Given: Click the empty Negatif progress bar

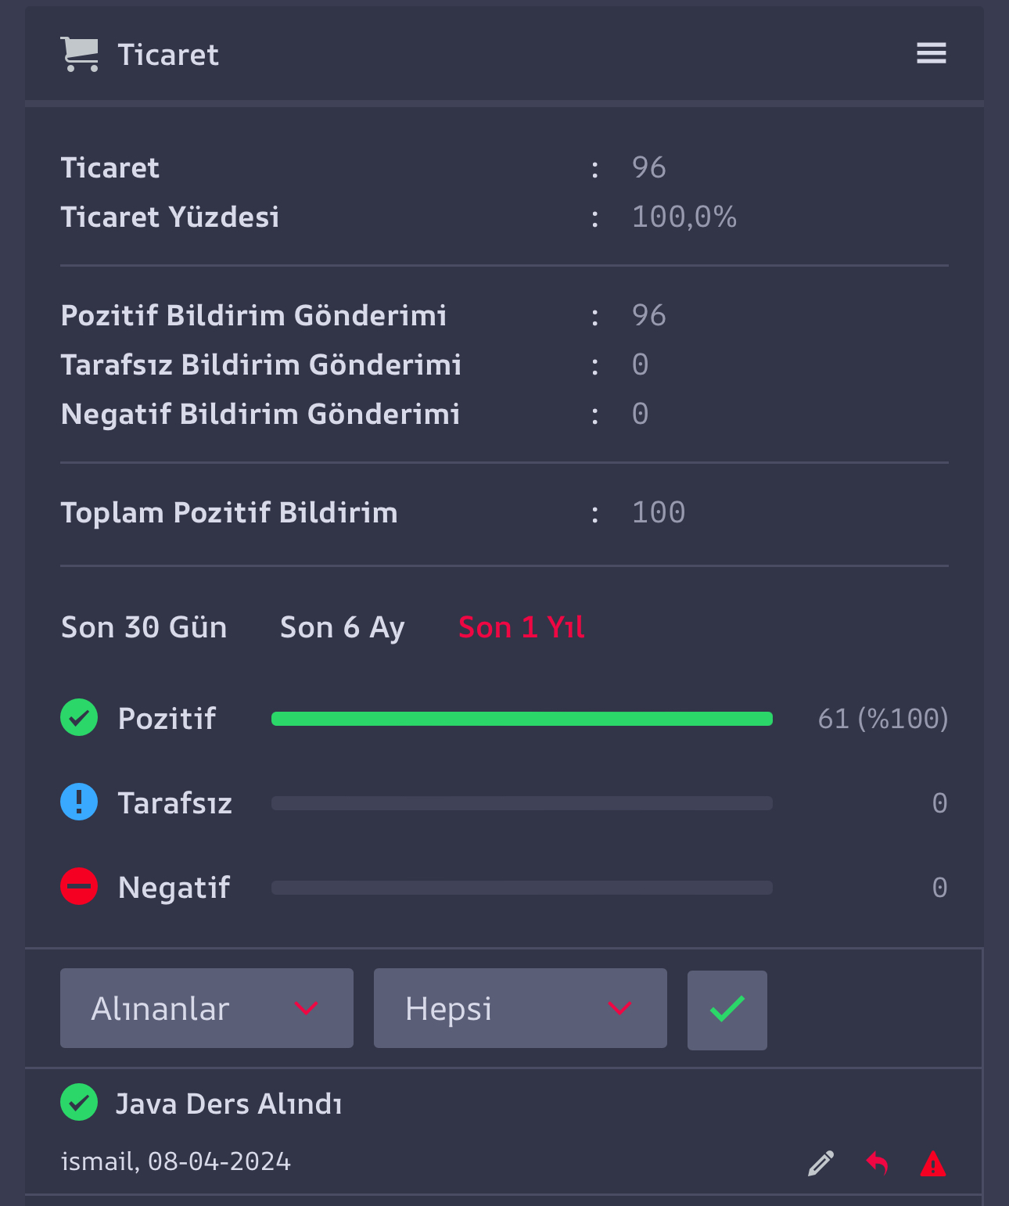Looking at the screenshot, I should [522, 888].
